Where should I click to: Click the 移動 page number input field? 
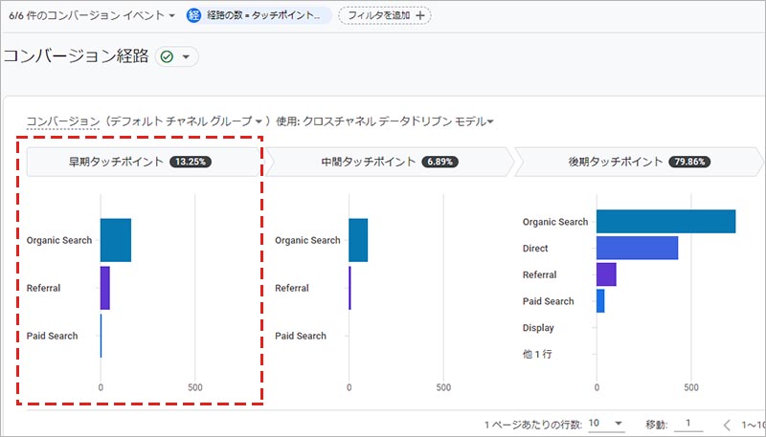coord(687,423)
